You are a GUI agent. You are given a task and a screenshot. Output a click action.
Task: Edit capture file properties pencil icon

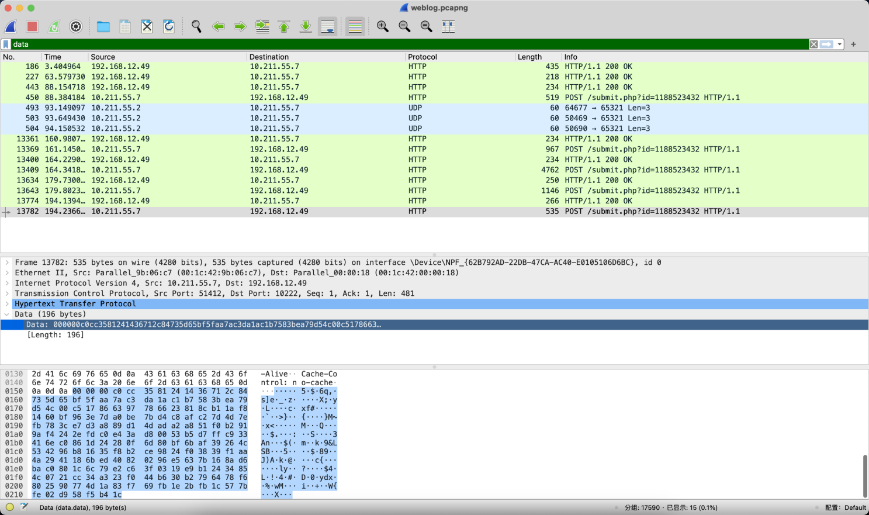24,507
